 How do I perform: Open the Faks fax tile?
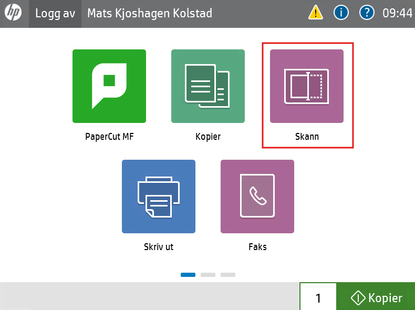(x=257, y=197)
